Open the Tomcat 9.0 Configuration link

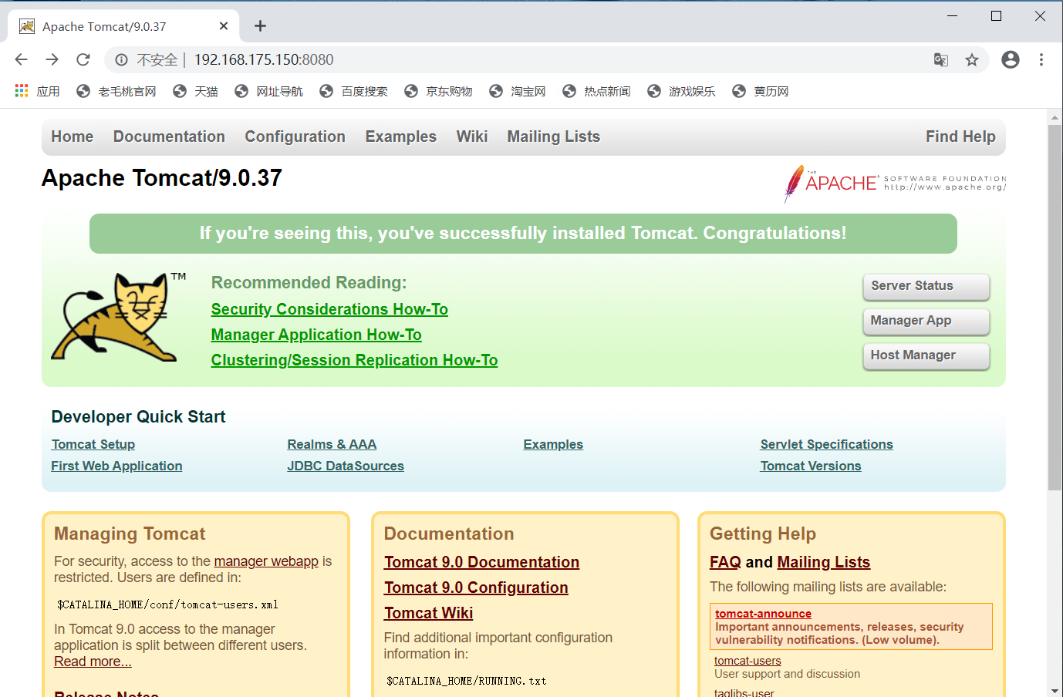click(x=476, y=588)
